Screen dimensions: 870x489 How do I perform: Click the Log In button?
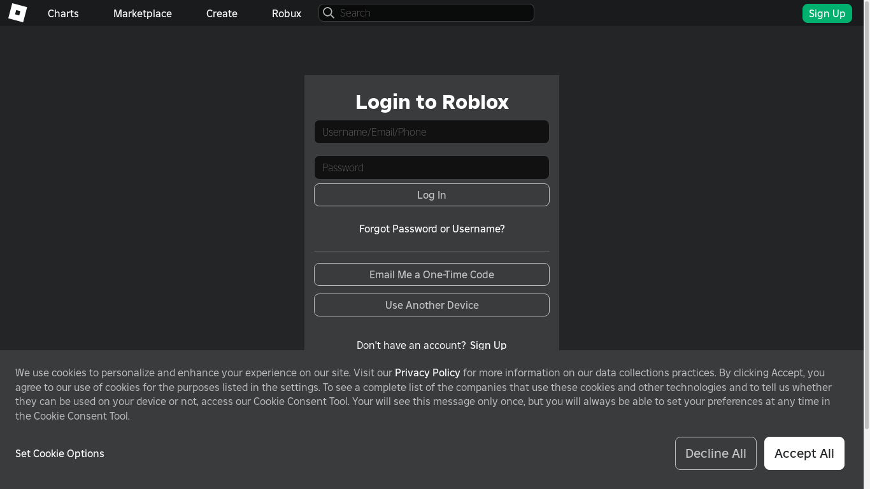click(x=432, y=195)
